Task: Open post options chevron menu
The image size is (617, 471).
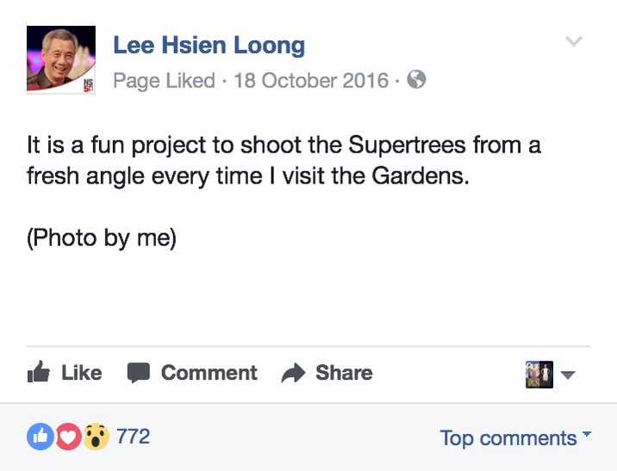Action: [574, 40]
